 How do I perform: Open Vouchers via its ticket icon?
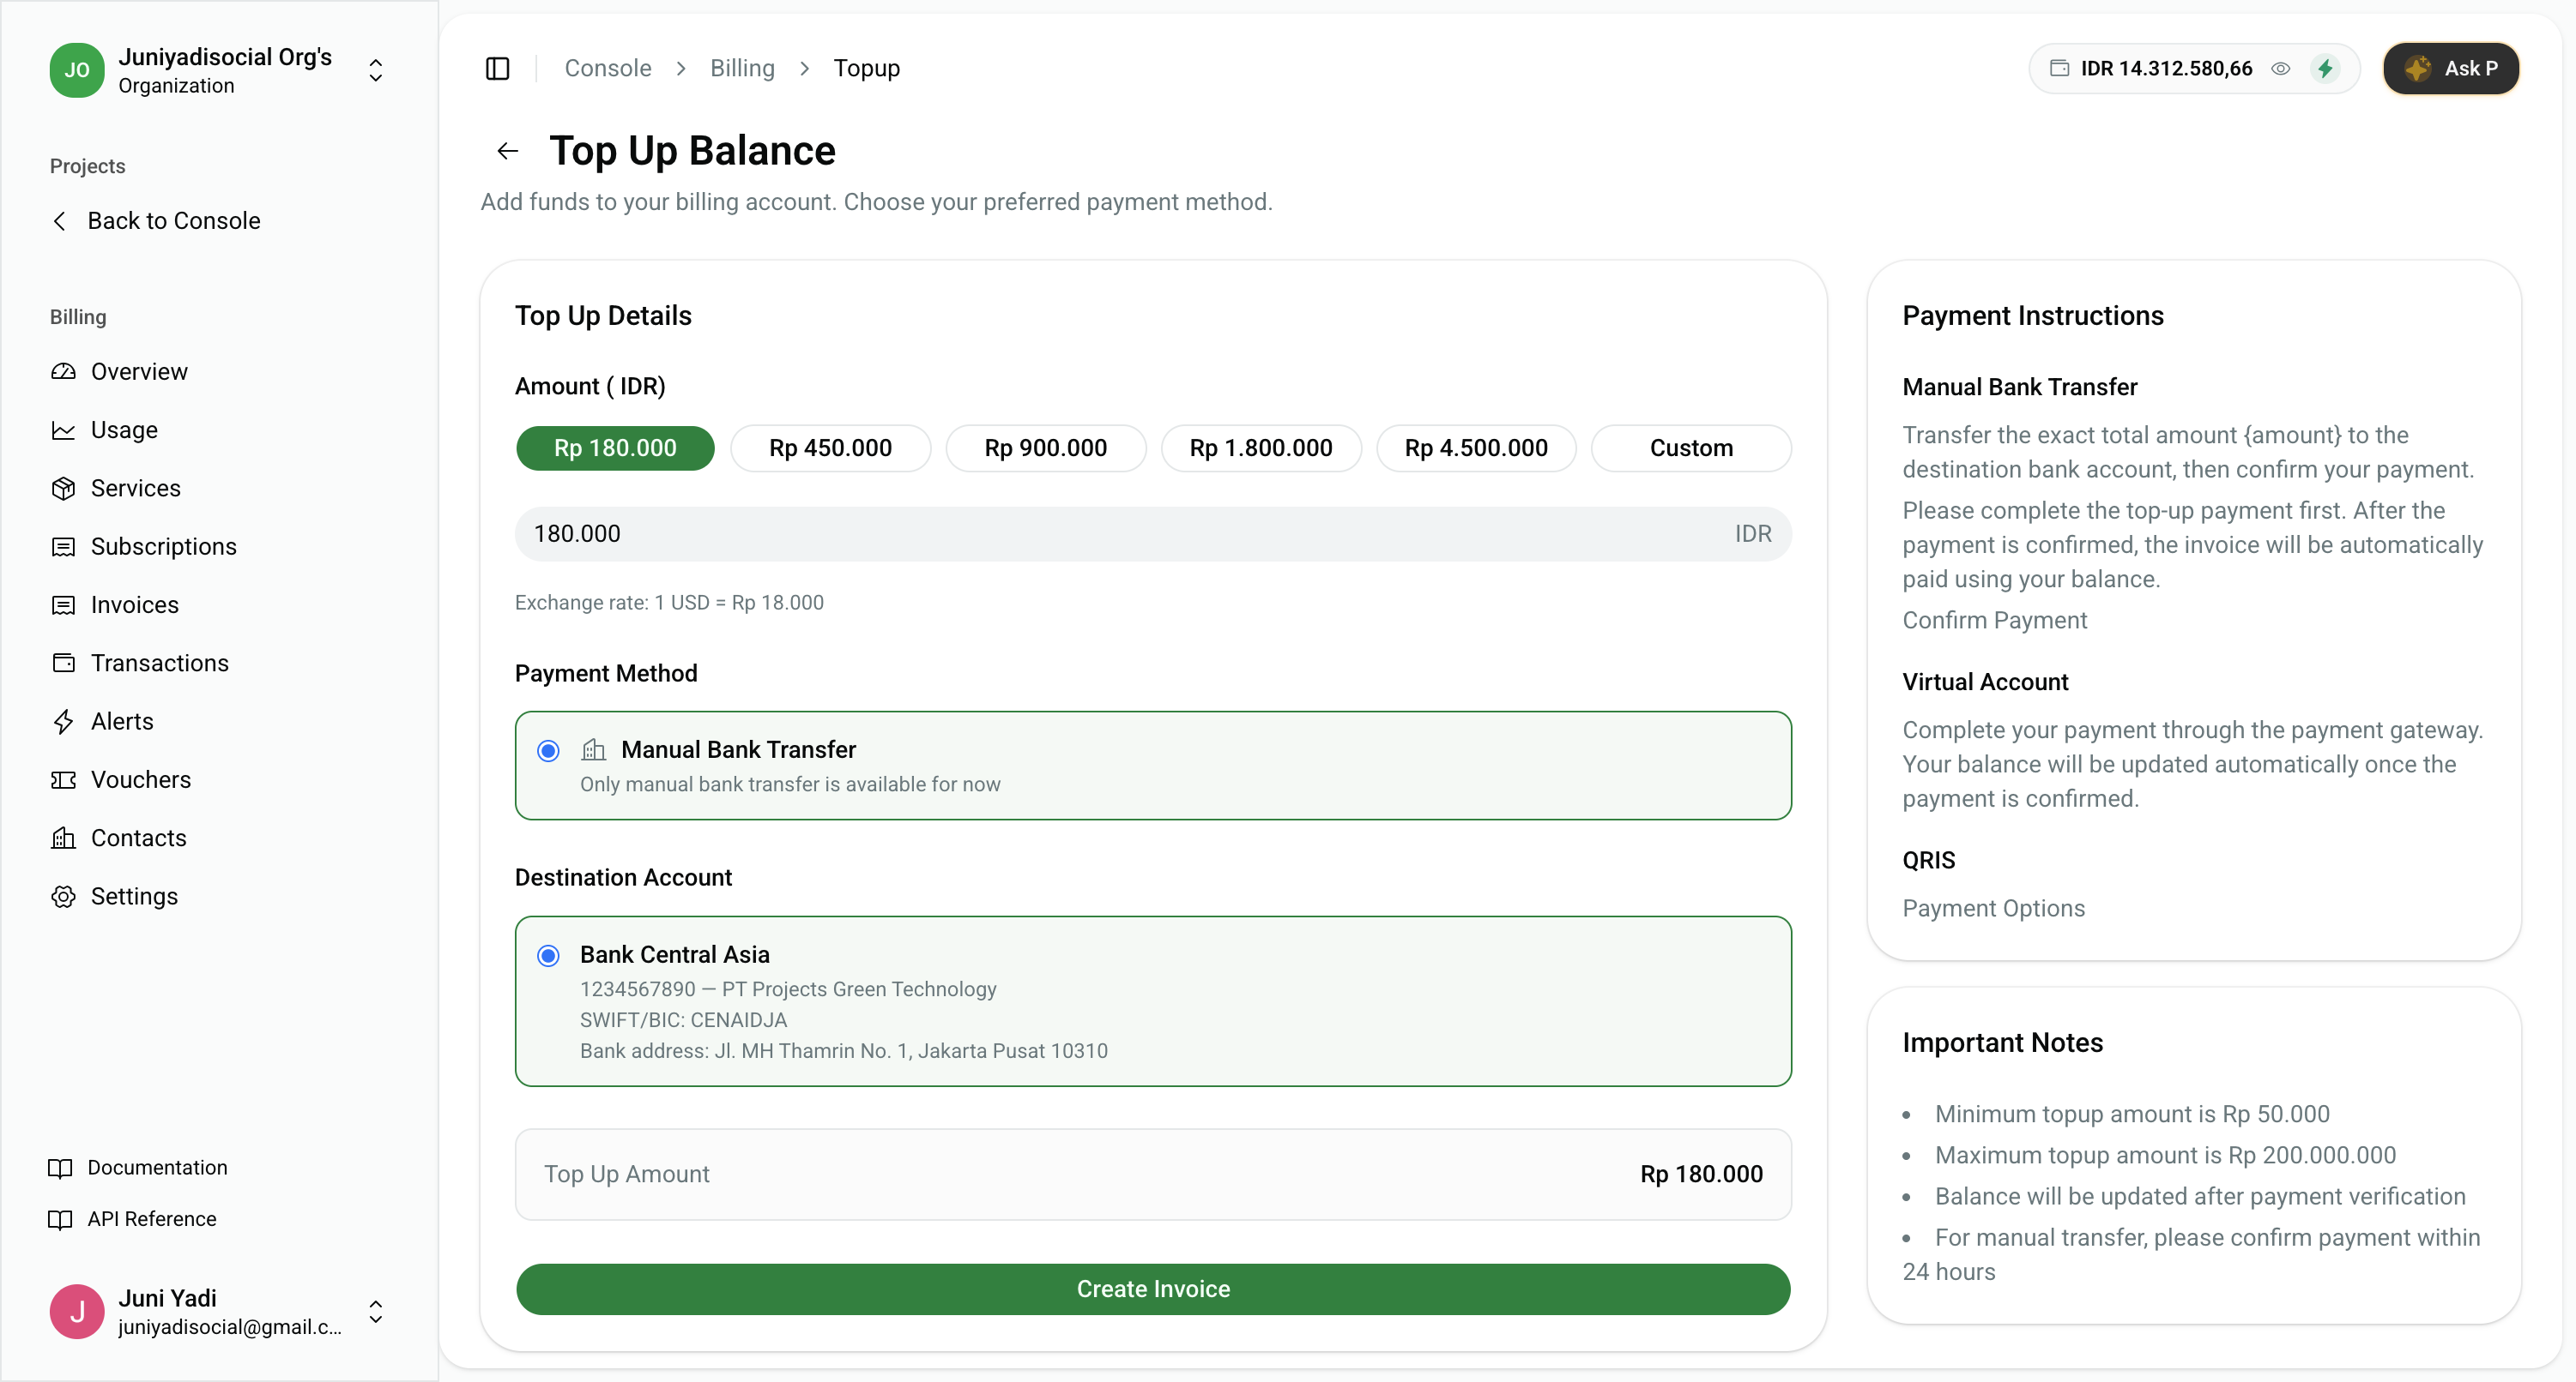click(63, 779)
